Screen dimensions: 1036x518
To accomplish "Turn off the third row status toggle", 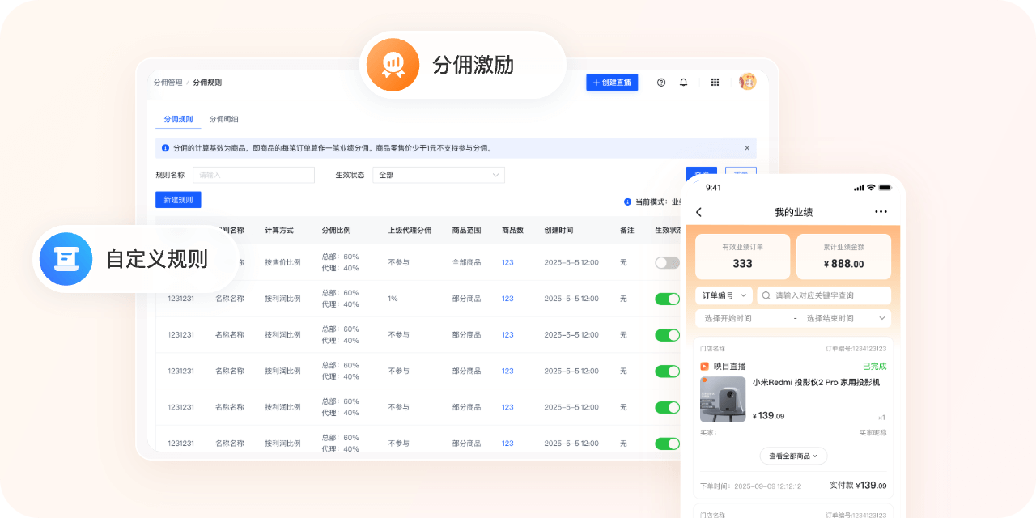I will [667, 335].
